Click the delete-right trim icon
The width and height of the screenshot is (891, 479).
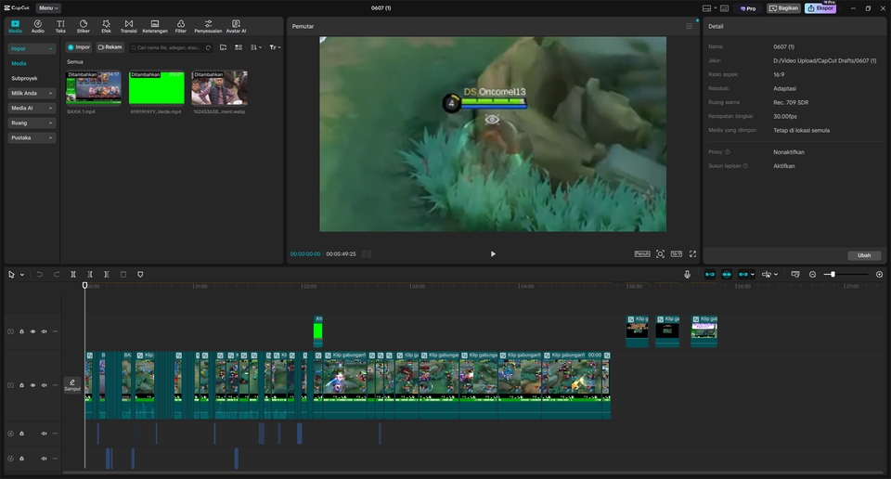(106, 275)
